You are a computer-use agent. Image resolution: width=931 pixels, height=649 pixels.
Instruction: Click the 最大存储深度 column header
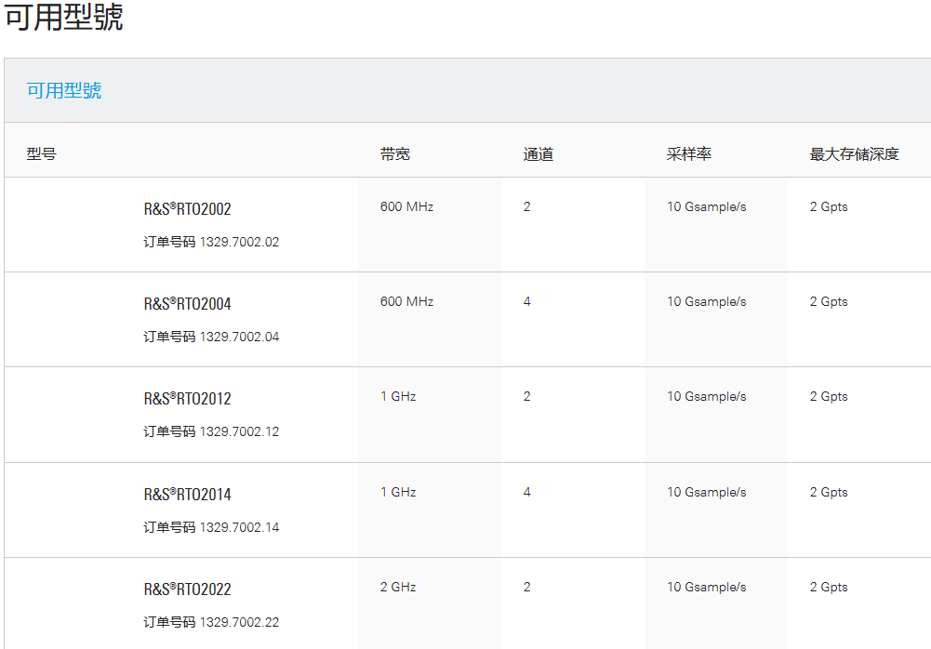(x=854, y=154)
